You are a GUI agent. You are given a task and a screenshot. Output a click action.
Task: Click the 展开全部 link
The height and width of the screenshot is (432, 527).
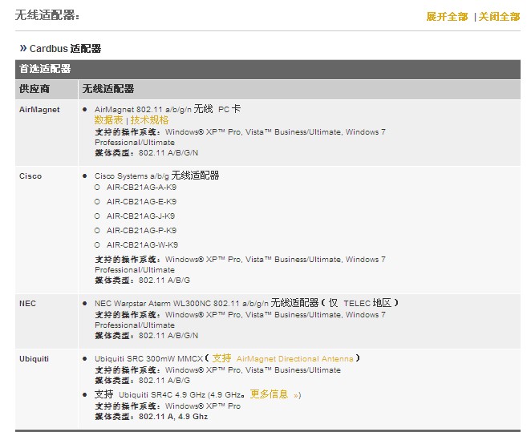point(447,17)
